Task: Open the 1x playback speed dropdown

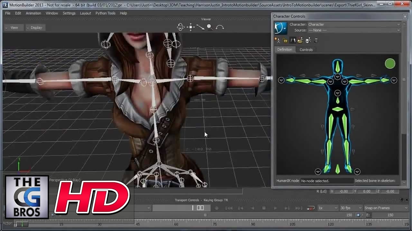Action: click(x=328, y=208)
